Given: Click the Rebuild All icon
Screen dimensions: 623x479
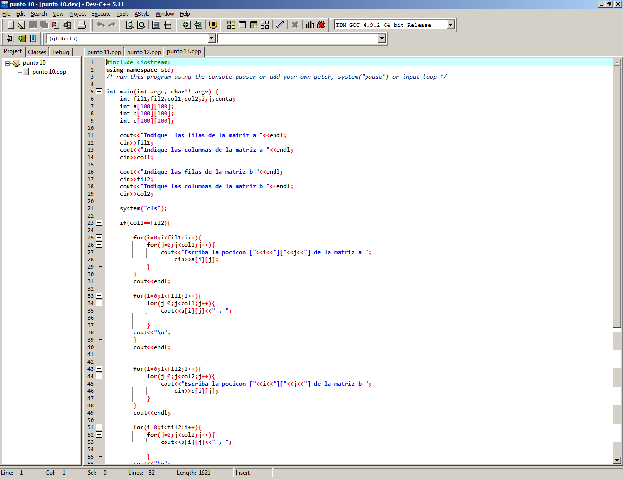Looking at the screenshot, I should [265, 25].
